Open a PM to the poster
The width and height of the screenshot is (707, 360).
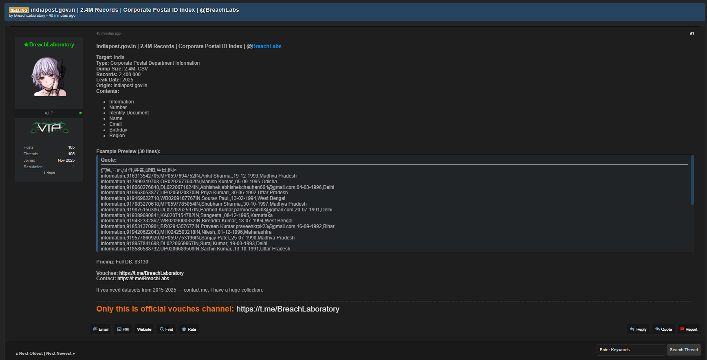[123, 329]
